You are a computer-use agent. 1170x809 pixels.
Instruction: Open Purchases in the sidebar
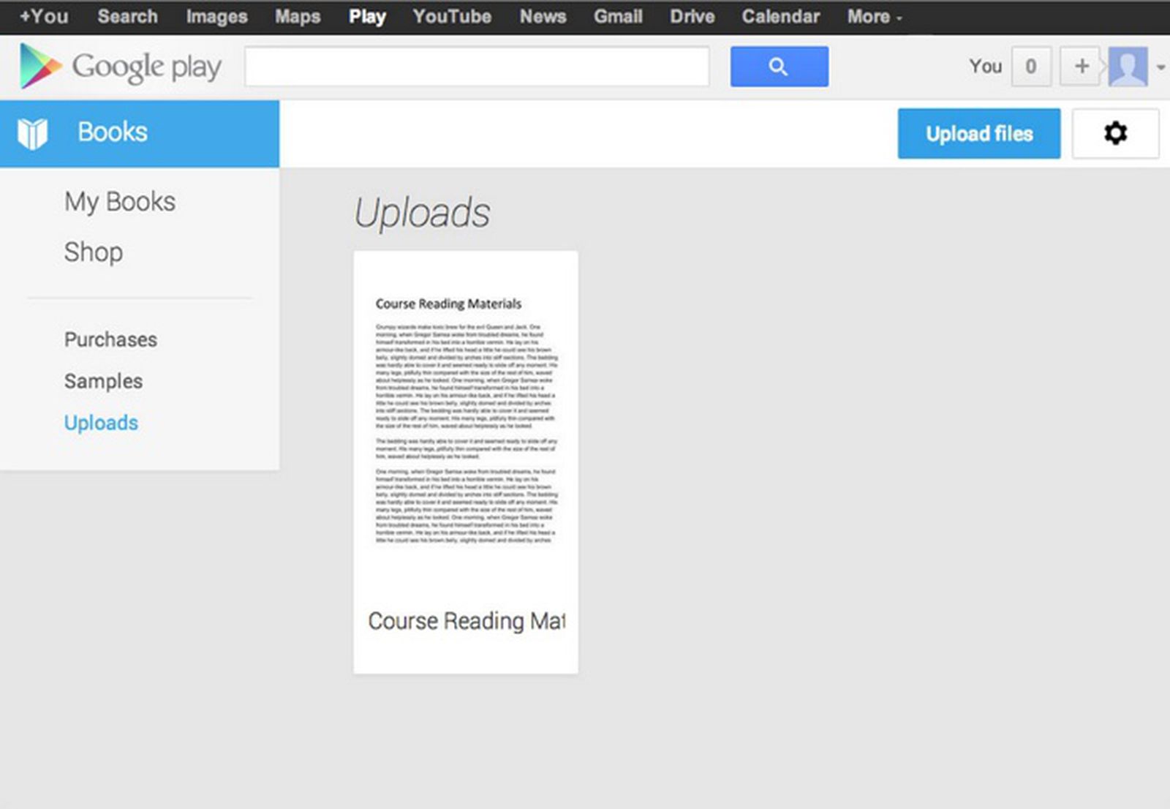110,339
